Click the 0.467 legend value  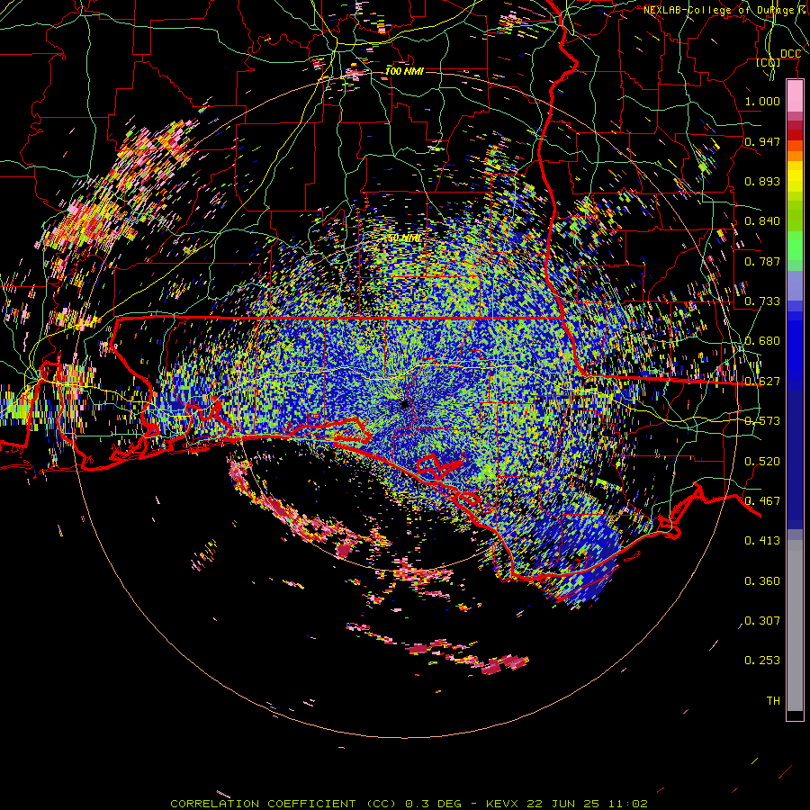click(x=762, y=501)
